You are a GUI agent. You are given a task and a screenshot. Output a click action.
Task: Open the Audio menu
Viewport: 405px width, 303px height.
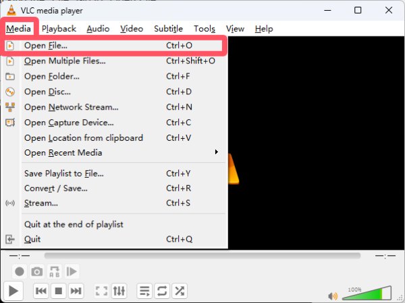[98, 28]
